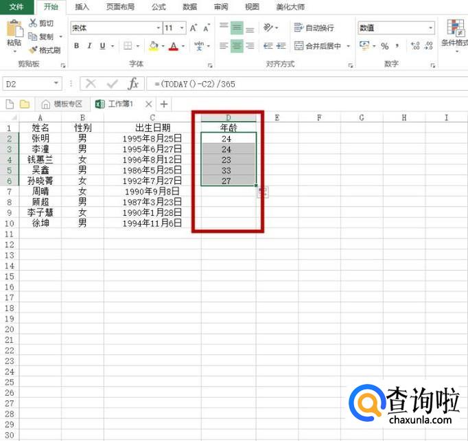Add a new tab with plus button
This screenshot has width=468, height=441.
point(164,104)
